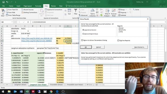The width and height of the screenshot is (167, 94).
Task: Open the Freundlich (linear) sheet
Action: click(x=56, y=85)
